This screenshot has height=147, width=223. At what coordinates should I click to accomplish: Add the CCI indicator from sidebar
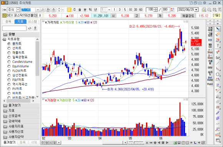pos(210,40)
